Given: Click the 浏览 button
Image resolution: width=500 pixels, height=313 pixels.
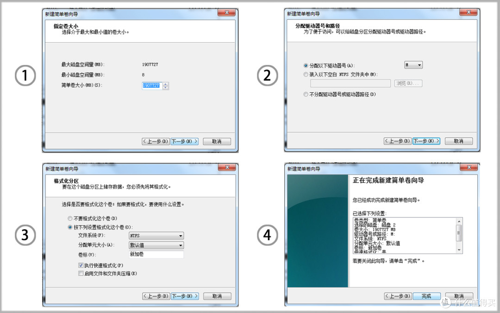Looking at the screenshot, I should click(408, 83).
